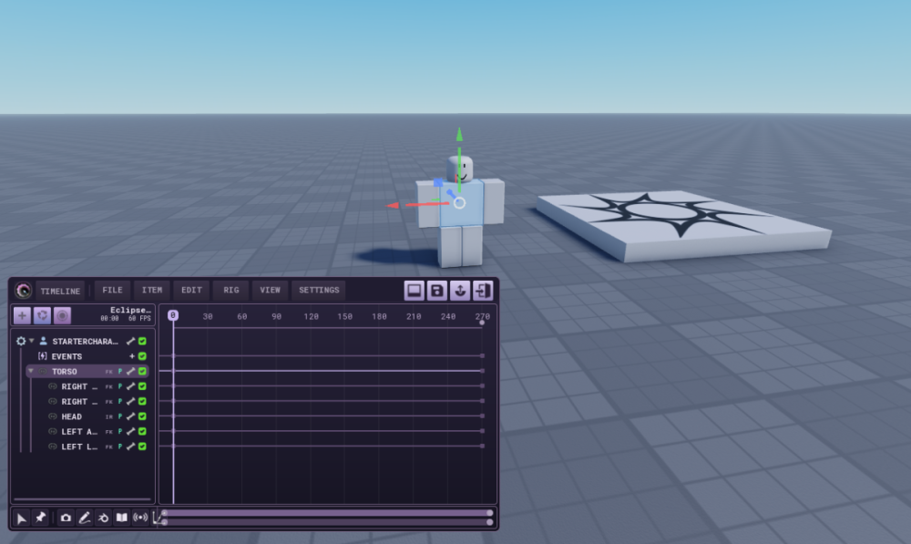911x544 pixels.
Task: Open the Edit menu
Action: [191, 290]
